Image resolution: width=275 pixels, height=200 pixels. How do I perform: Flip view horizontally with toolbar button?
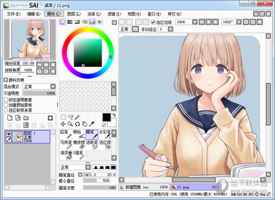(x=135, y=29)
